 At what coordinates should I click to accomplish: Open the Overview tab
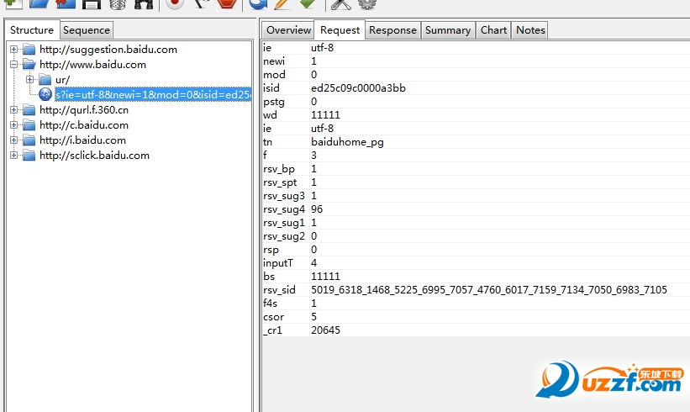[288, 30]
